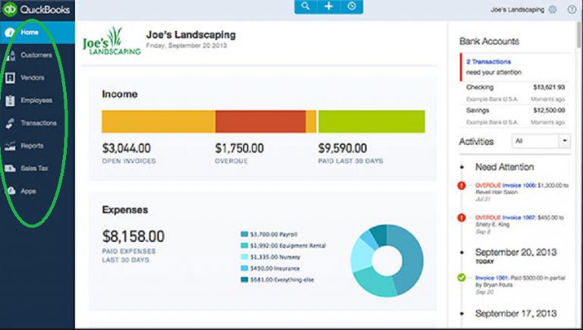Open the help question mark icon
The image size is (583, 330).
[x=572, y=10]
